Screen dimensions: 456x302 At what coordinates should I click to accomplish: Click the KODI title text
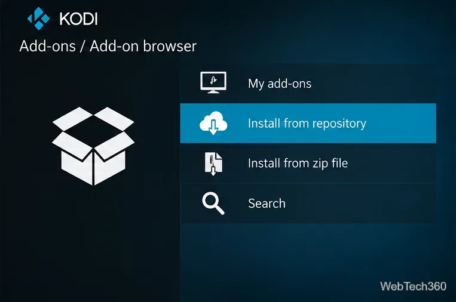[78, 19]
